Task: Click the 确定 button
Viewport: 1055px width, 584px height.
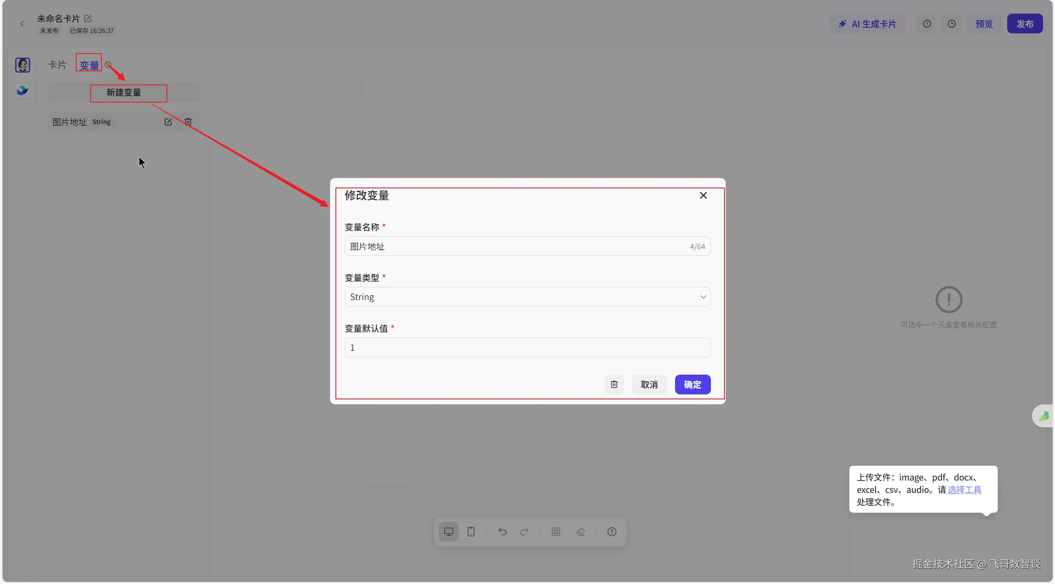Action: pyautogui.click(x=692, y=385)
